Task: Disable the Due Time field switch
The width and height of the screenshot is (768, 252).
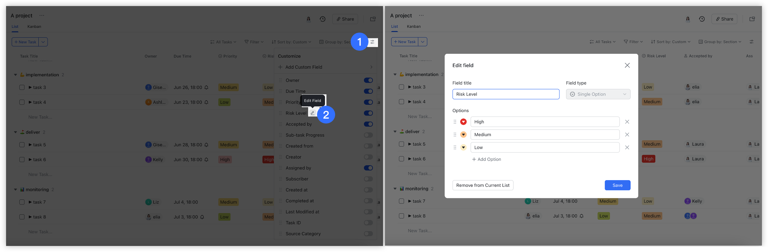Action: coord(368,91)
